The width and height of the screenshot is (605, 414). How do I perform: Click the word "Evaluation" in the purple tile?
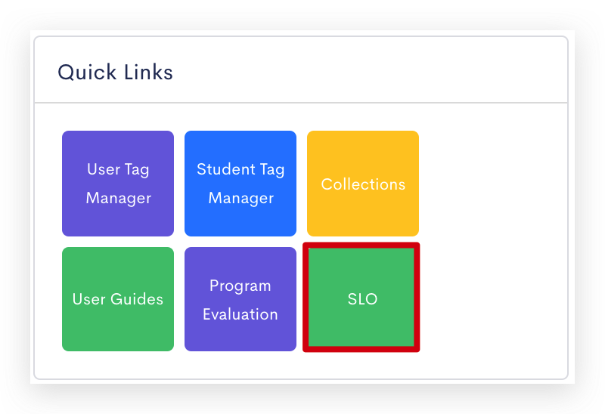click(x=240, y=314)
